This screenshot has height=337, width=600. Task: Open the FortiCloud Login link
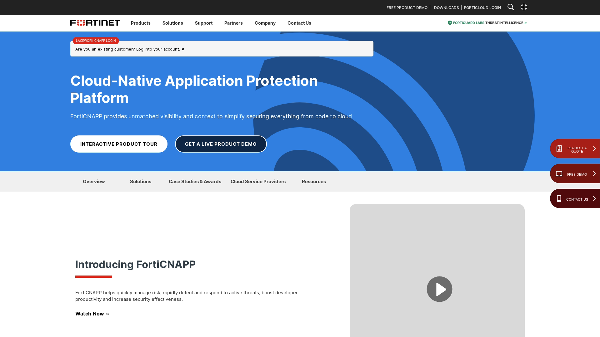tap(482, 7)
